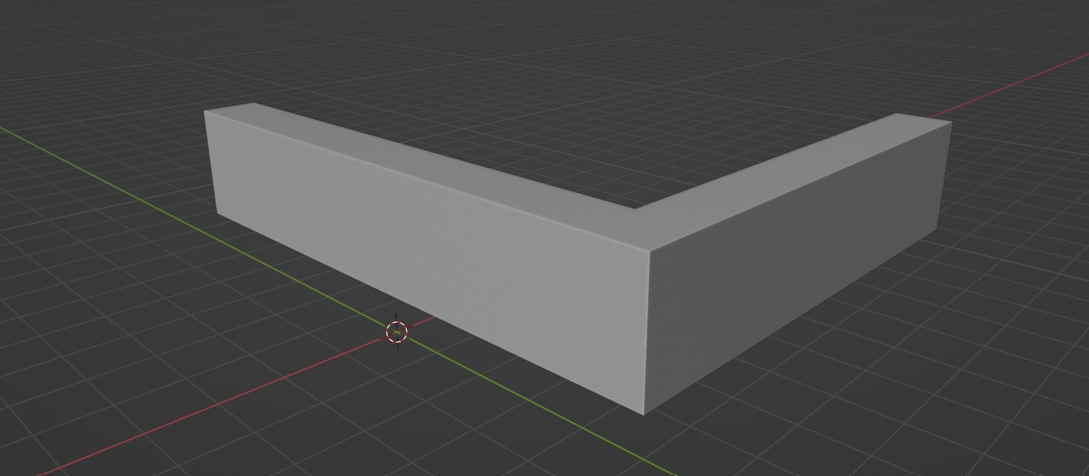Screen dimensions: 1089x476
Task: Click the green Y axis line below the mesh
Action: click(528, 401)
